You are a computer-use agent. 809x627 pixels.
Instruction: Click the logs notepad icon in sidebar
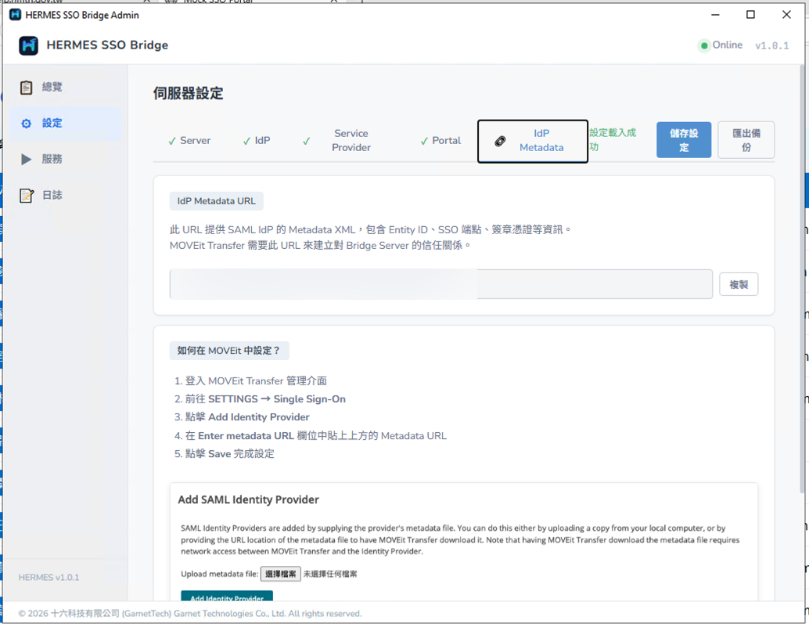coord(27,196)
